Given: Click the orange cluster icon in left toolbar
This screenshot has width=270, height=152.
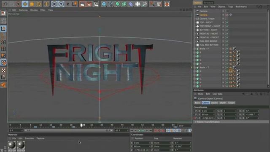Looking at the screenshot, I should (3, 85).
